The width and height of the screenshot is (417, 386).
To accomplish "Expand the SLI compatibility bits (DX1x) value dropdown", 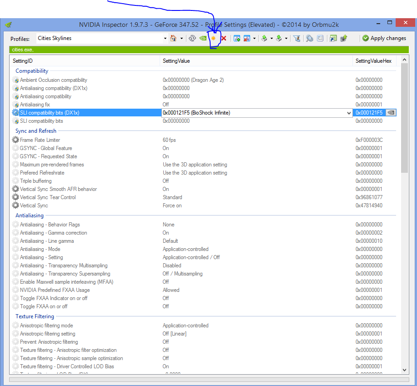I will pyautogui.click(x=349, y=113).
